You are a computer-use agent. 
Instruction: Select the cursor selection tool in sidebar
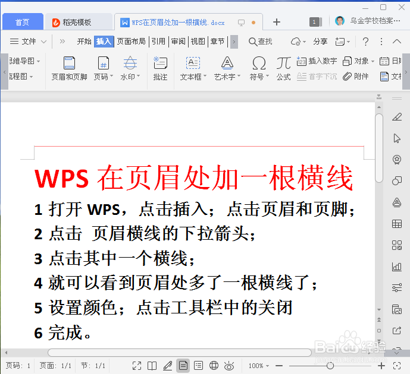(x=397, y=138)
